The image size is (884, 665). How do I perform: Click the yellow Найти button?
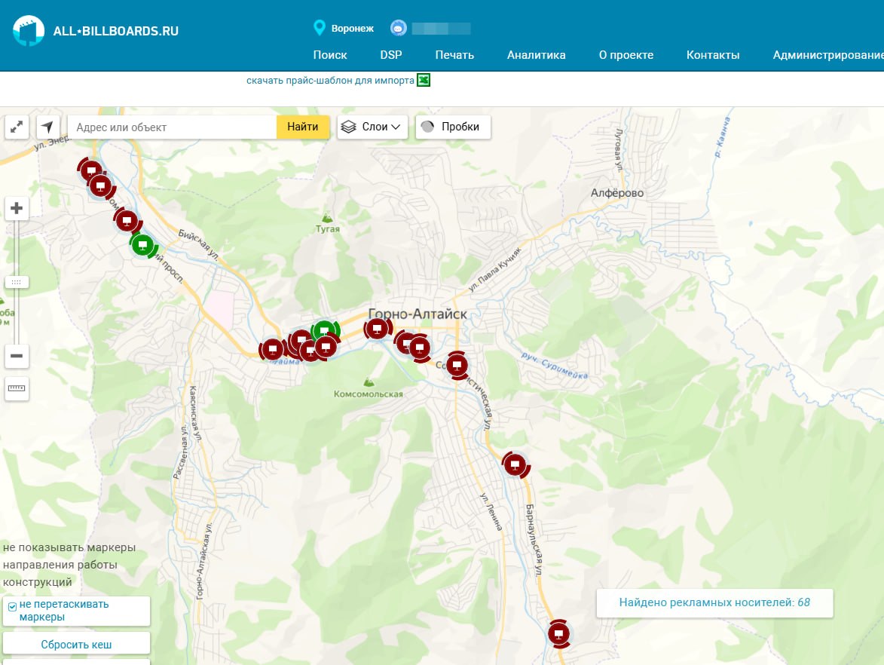[303, 127]
